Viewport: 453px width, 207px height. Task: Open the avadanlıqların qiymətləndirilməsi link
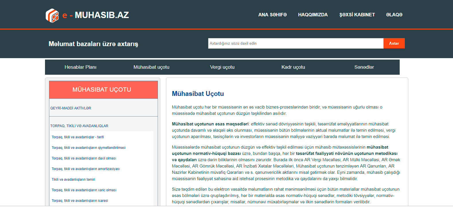(89, 148)
